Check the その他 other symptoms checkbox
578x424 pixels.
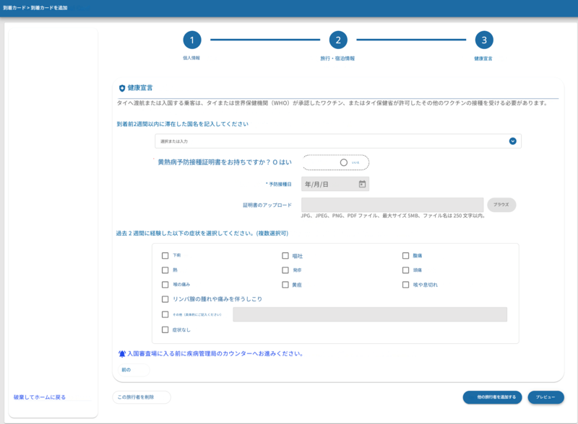tap(165, 314)
